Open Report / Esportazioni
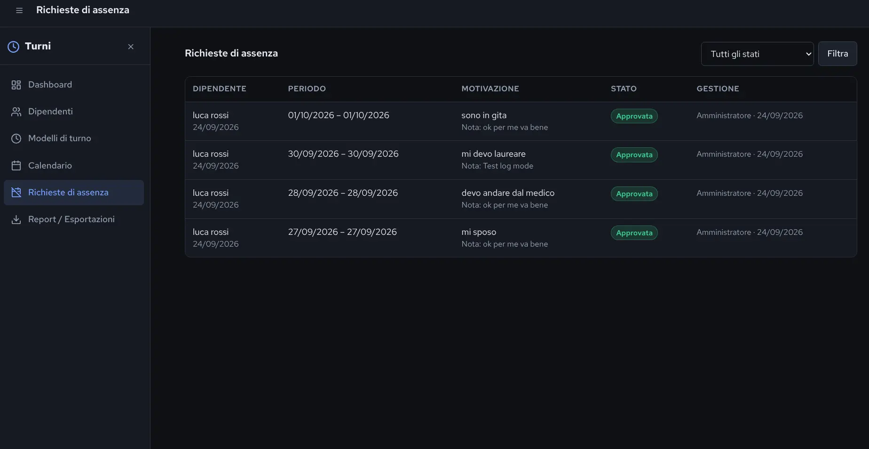This screenshot has width=869, height=449. pyautogui.click(x=74, y=219)
